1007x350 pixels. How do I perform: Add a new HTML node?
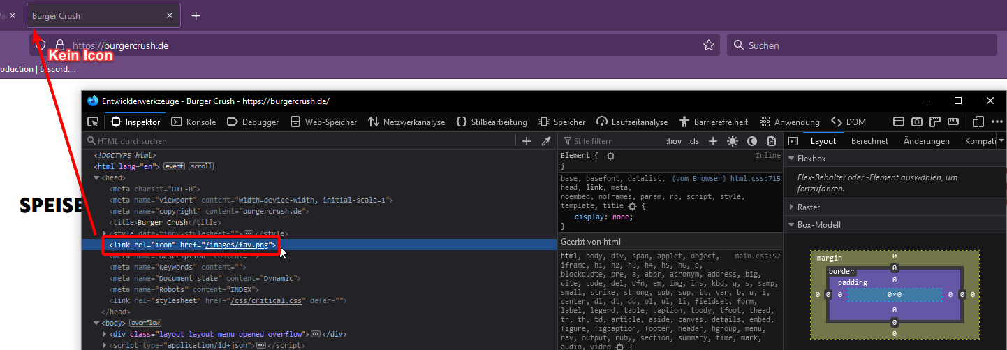527,141
